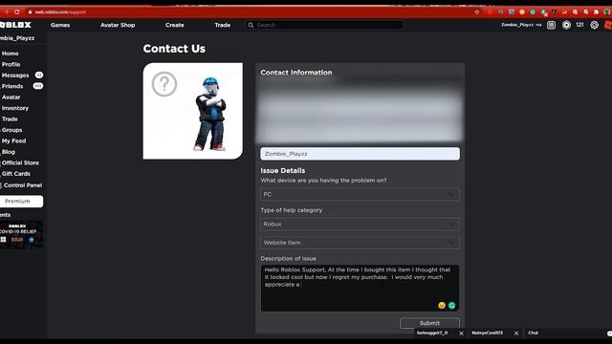Open Profile in the sidebar
Viewport: 612px width, 344px height.
[x=11, y=64]
